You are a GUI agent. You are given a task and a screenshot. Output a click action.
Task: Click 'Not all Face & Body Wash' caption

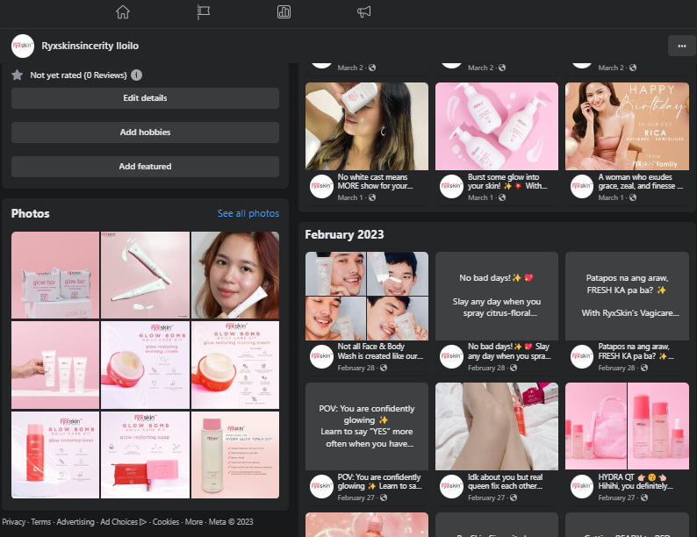380,351
